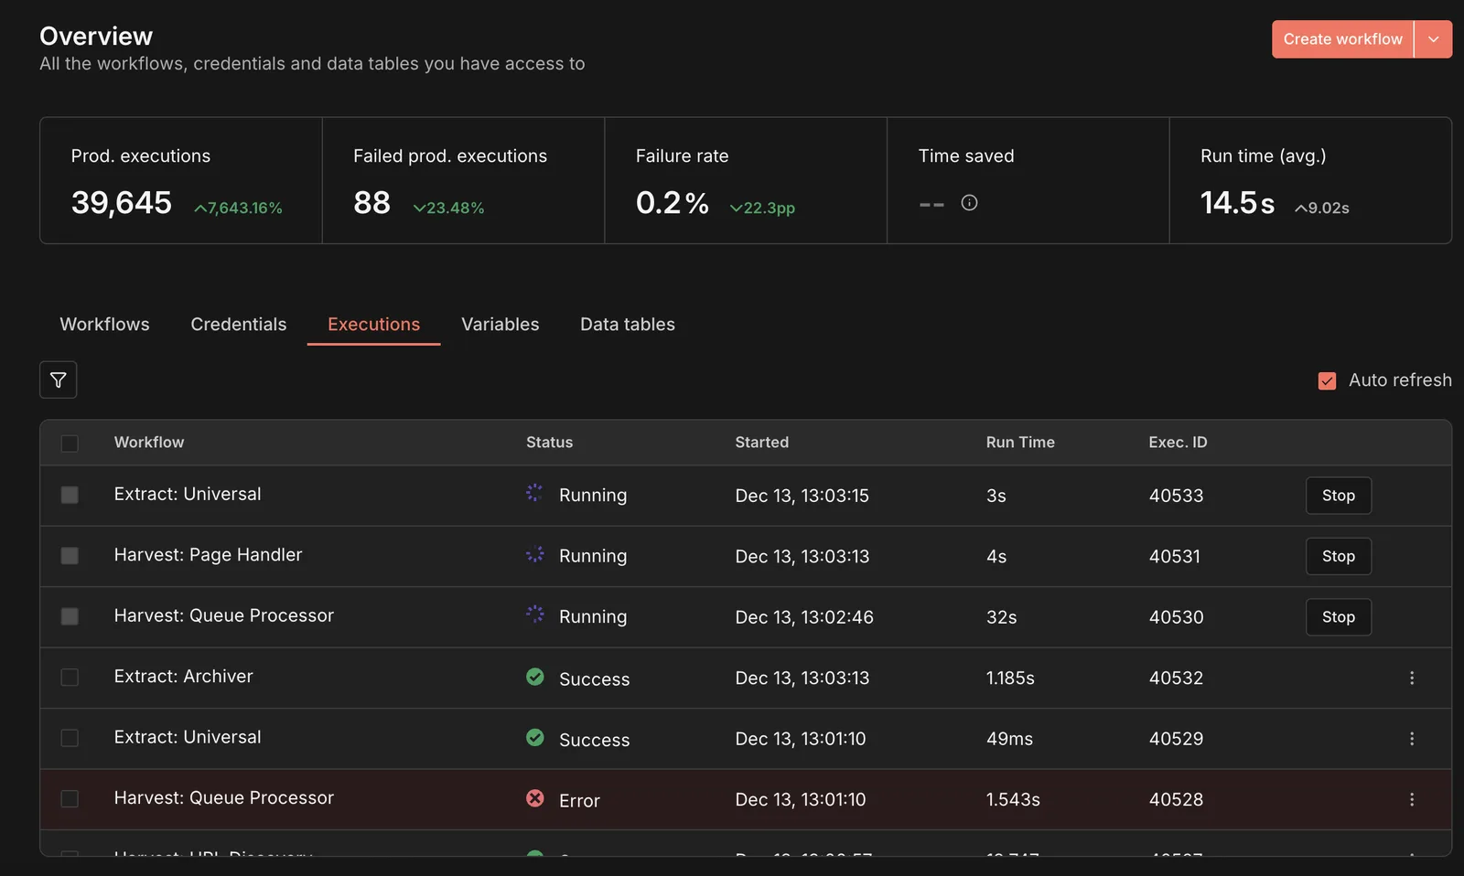The height and width of the screenshot is (876, 1464).
Task: Click Extract: Universal in row 40533
Action: pos(188,494)
